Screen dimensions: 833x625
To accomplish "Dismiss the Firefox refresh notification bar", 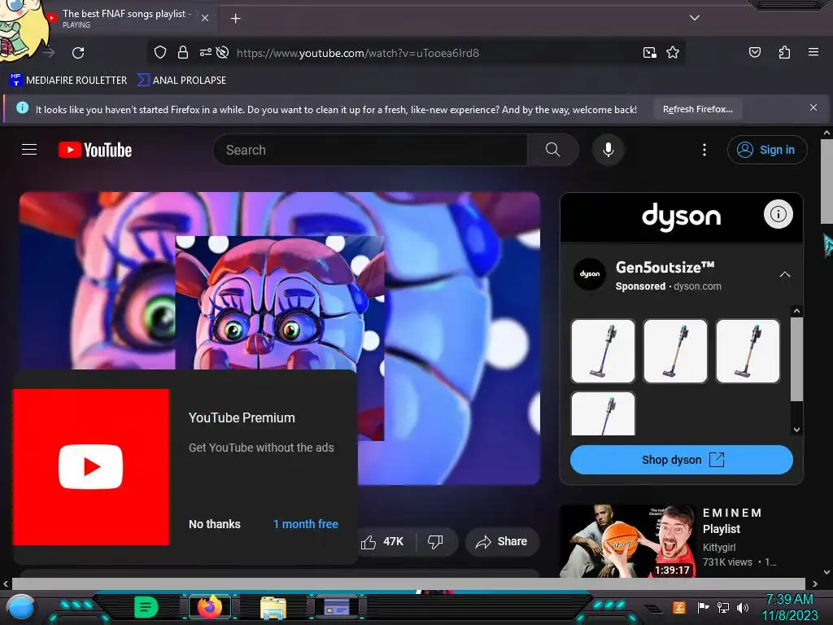I will 813,108.
